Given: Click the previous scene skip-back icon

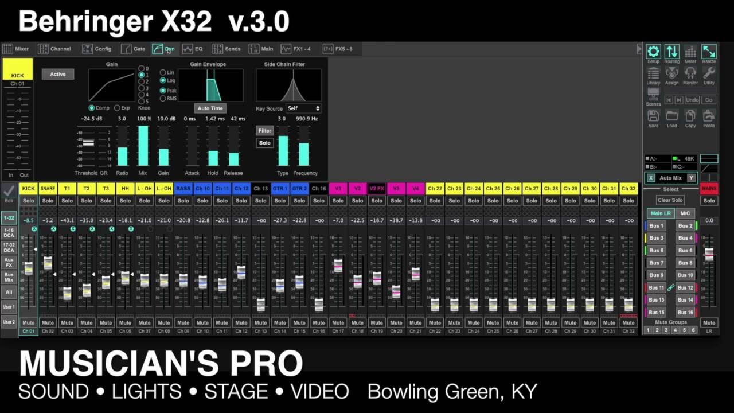Looking at the screenshot, I should pyautogui.click(x=669, y=100).
